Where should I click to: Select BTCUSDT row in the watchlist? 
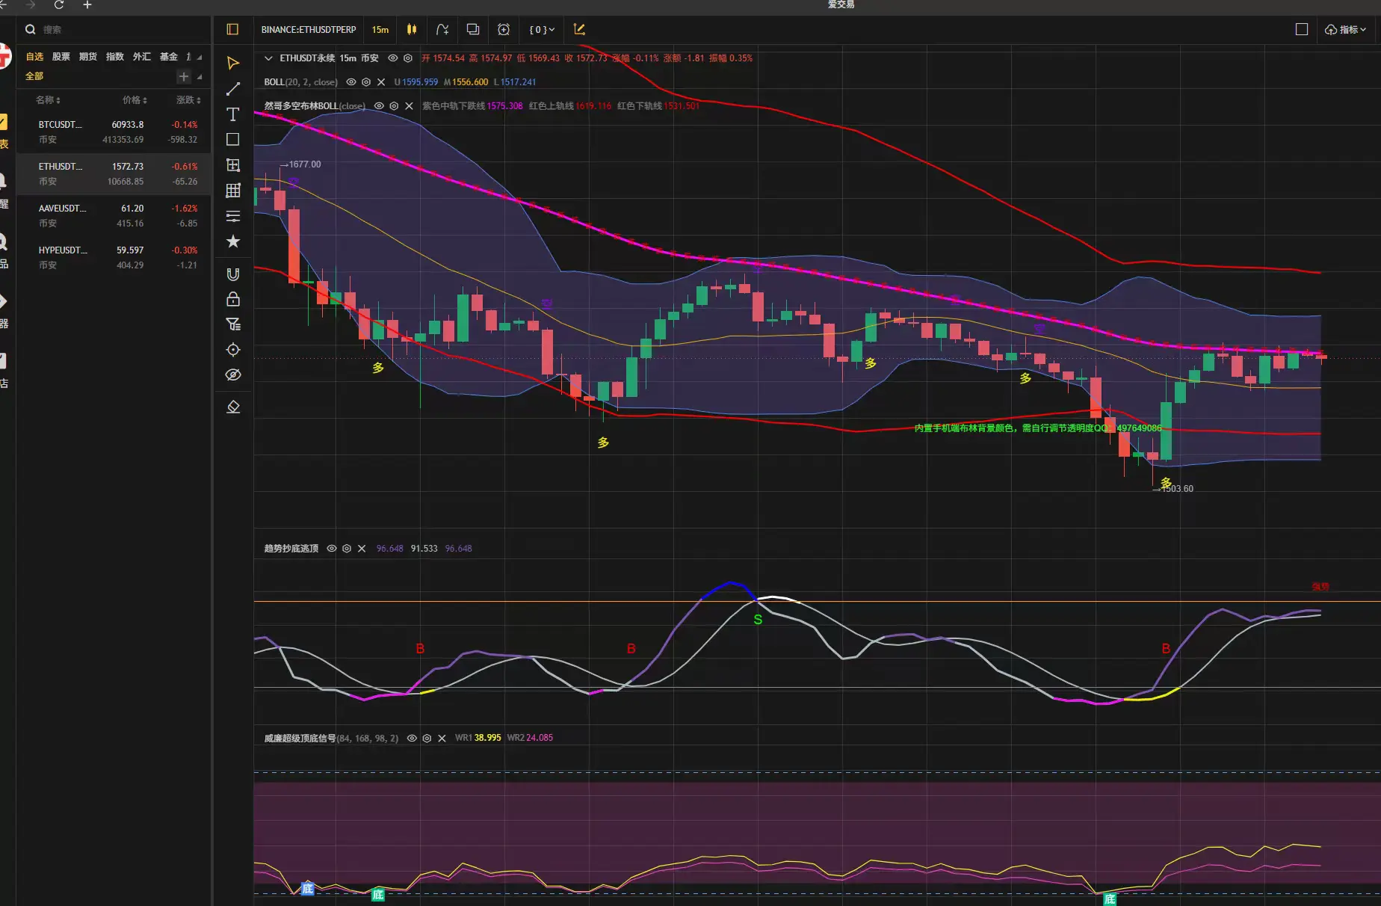(x=114, y=132)
